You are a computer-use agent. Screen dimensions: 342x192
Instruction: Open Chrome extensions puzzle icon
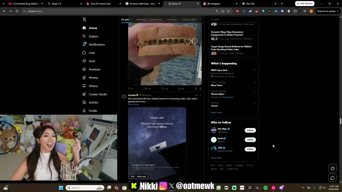coord(295,11)
